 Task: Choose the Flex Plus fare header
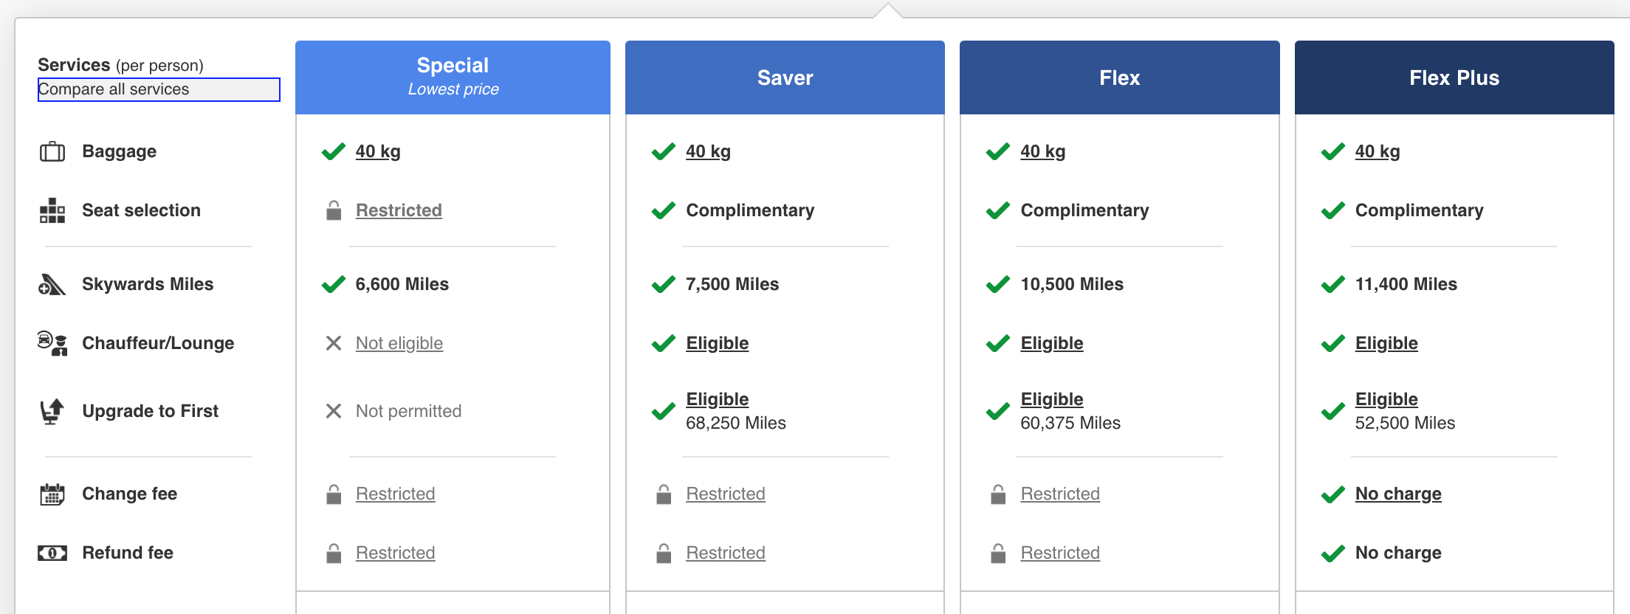1454,77
